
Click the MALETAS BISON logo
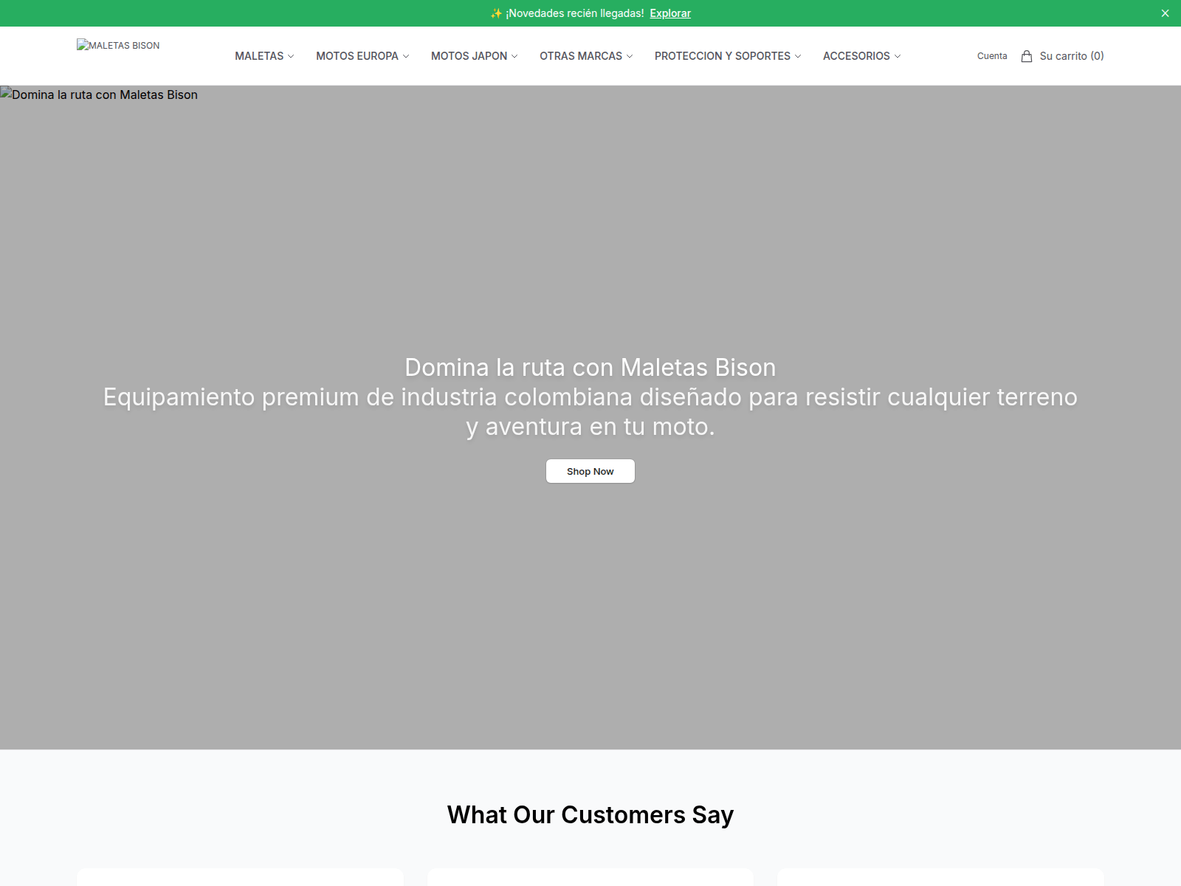click(118, 45)
